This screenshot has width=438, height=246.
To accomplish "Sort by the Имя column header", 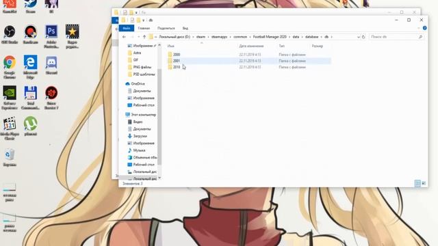I will [x=170, y=46].
